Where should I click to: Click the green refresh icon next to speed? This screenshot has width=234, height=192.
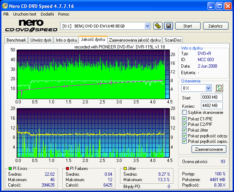click(x=219, y=88)
